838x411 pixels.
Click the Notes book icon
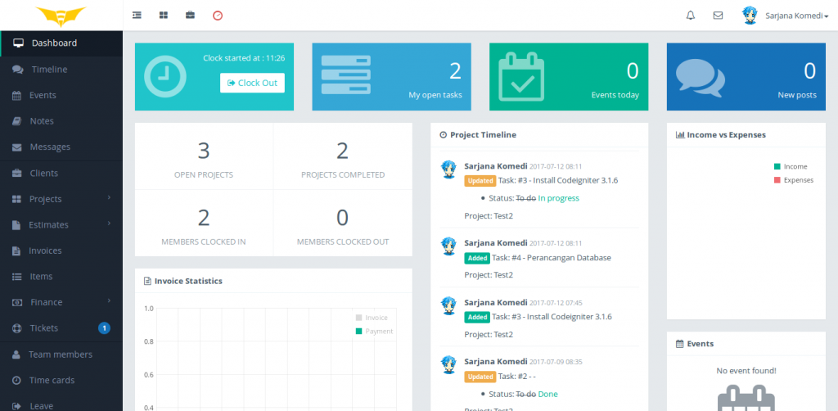(17, 121)
